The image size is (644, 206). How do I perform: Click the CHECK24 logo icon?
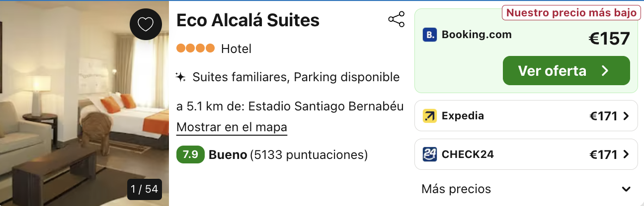pyautogui.click(x=430, y=154)
